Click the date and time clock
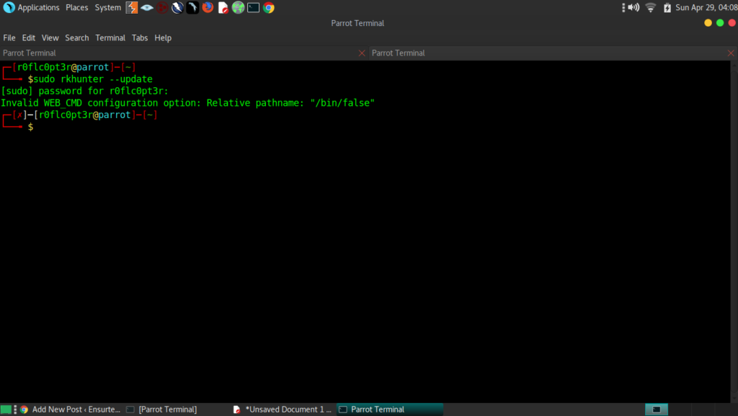Image resolution: width=738 pixels, height=416 pixels. tap(704, 8)
